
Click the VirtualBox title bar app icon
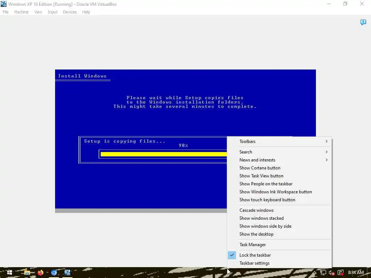4,4
